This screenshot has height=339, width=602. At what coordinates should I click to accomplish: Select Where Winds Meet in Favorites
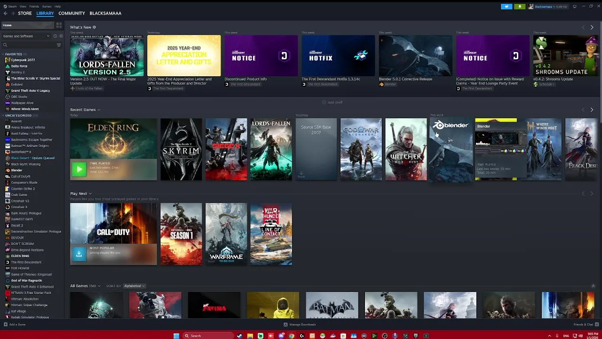point(25,109)
